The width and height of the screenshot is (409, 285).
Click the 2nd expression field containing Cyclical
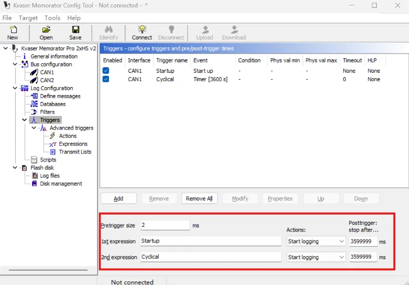[211, 257]
